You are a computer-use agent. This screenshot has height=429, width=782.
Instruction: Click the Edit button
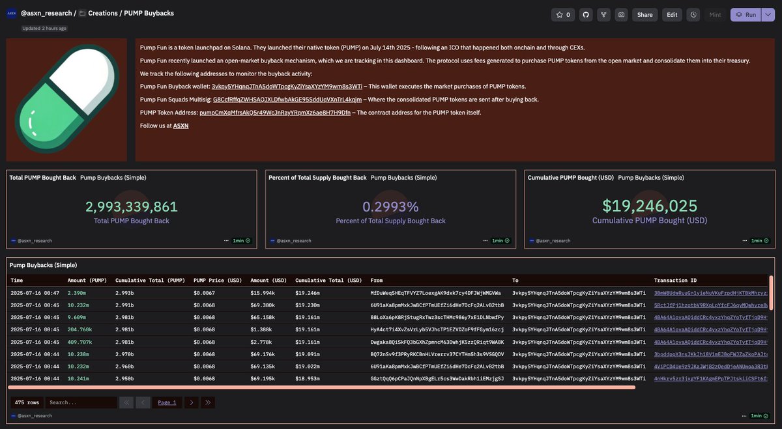pyautogui.click(x=672, y=14)
